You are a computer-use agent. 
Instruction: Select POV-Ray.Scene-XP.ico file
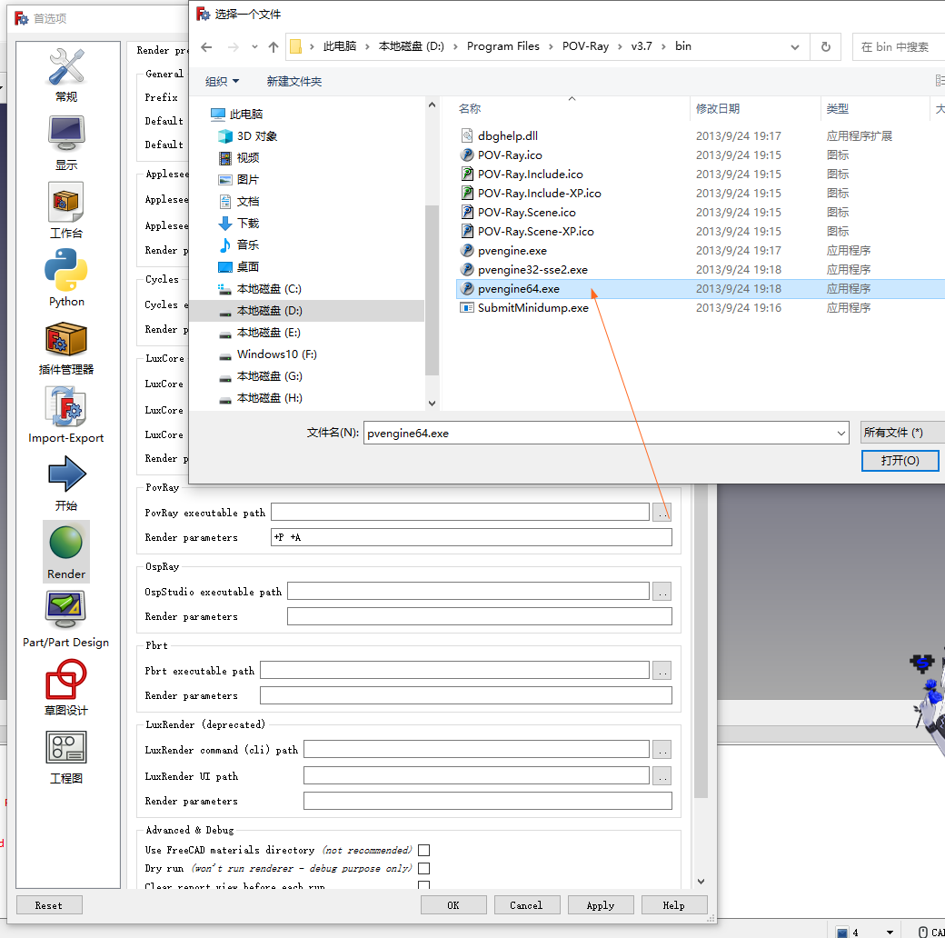pos(536,232)
